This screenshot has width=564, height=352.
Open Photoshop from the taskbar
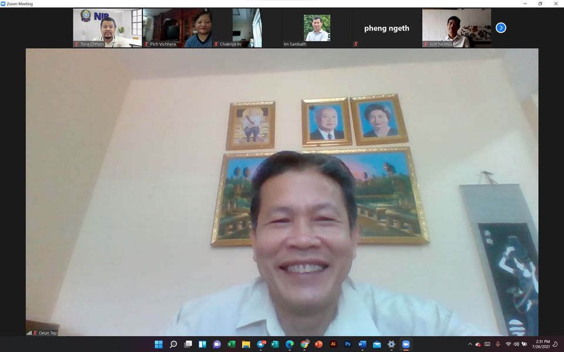click(348, 344)
